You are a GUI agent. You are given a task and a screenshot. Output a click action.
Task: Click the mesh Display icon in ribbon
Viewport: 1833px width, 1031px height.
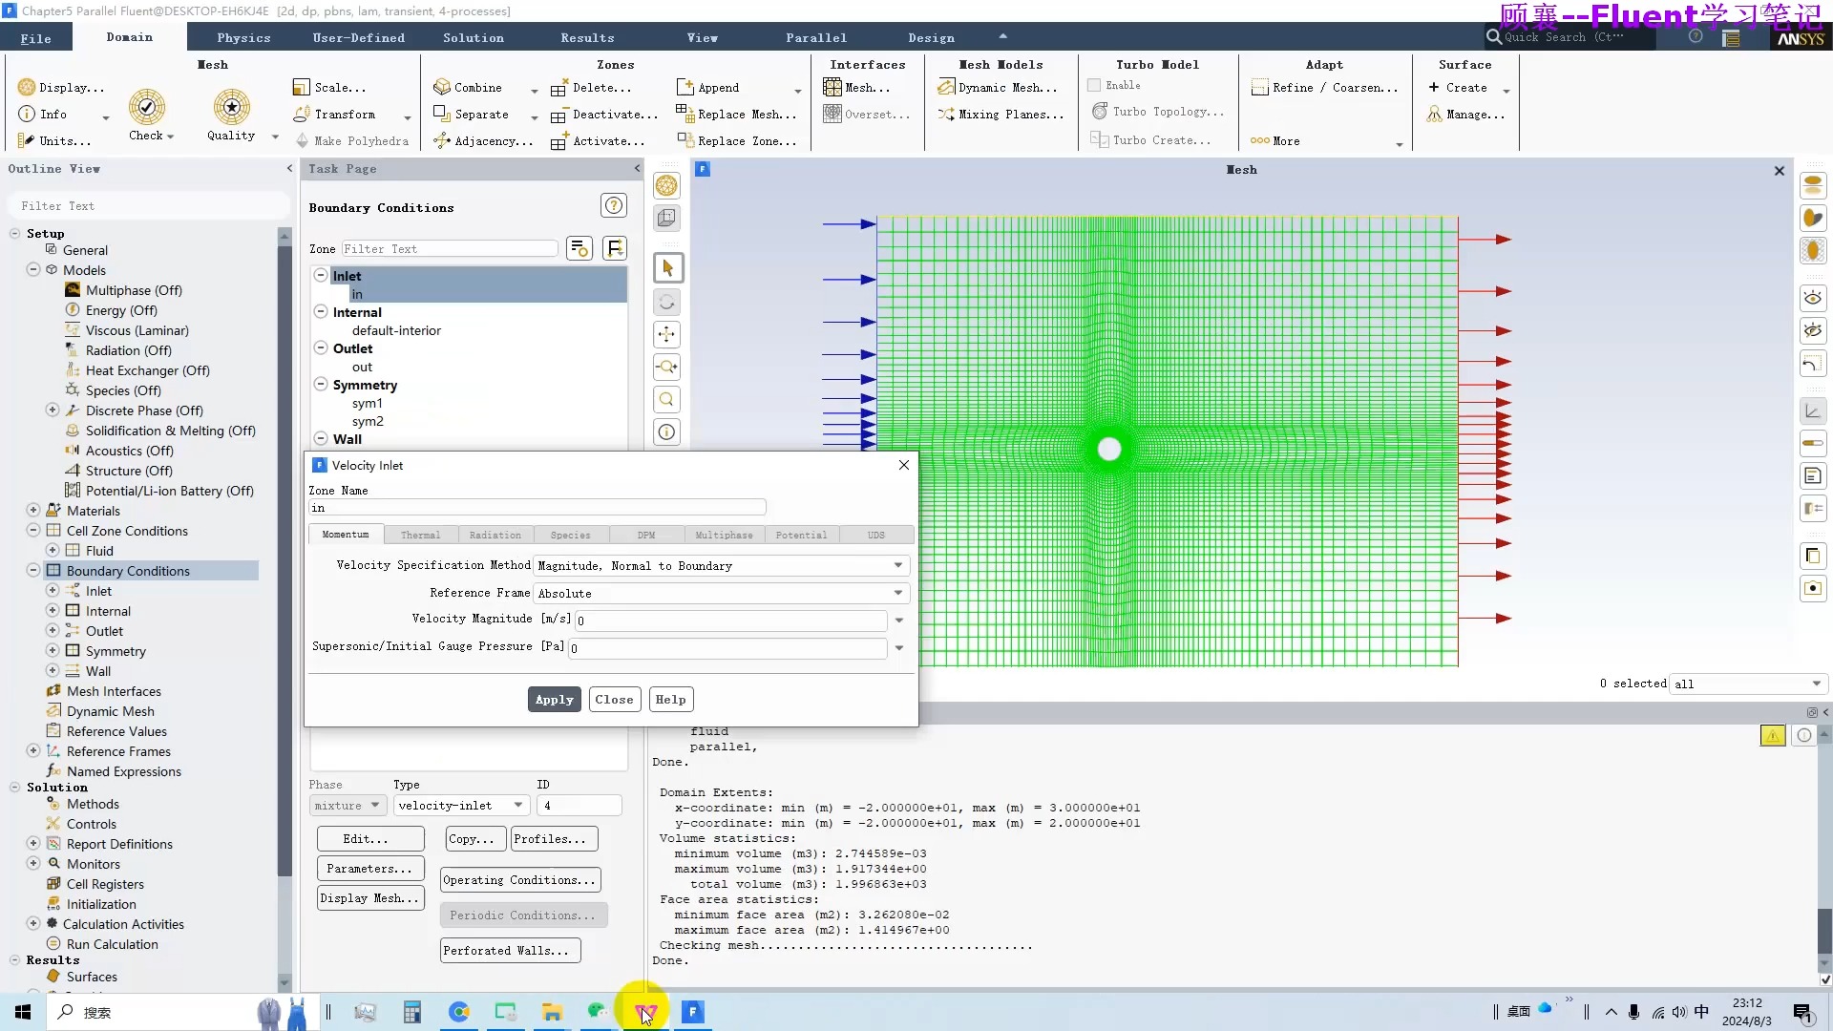[27, 87]
